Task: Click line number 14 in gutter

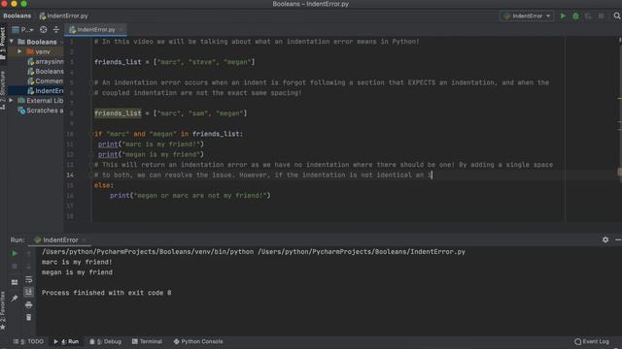Action: [x=70, y=174]
